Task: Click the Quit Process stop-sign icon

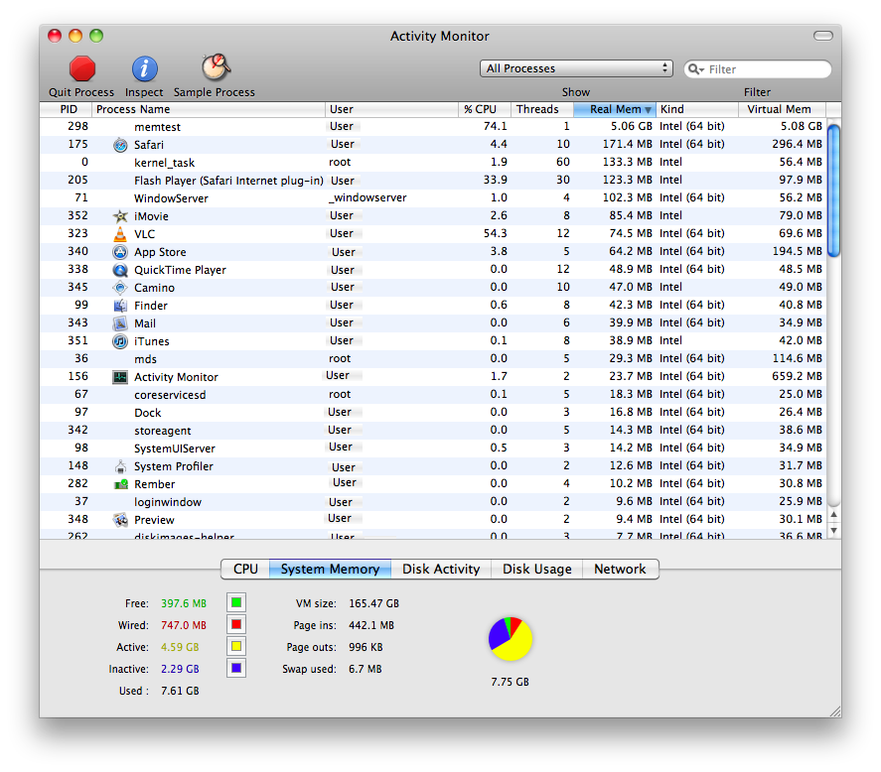Action: point(82,69)
